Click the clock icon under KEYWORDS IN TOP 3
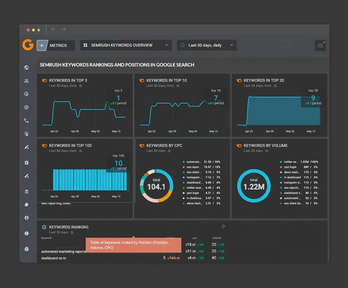The height and width of the screenshot is (288, 348). click(80, 86)
